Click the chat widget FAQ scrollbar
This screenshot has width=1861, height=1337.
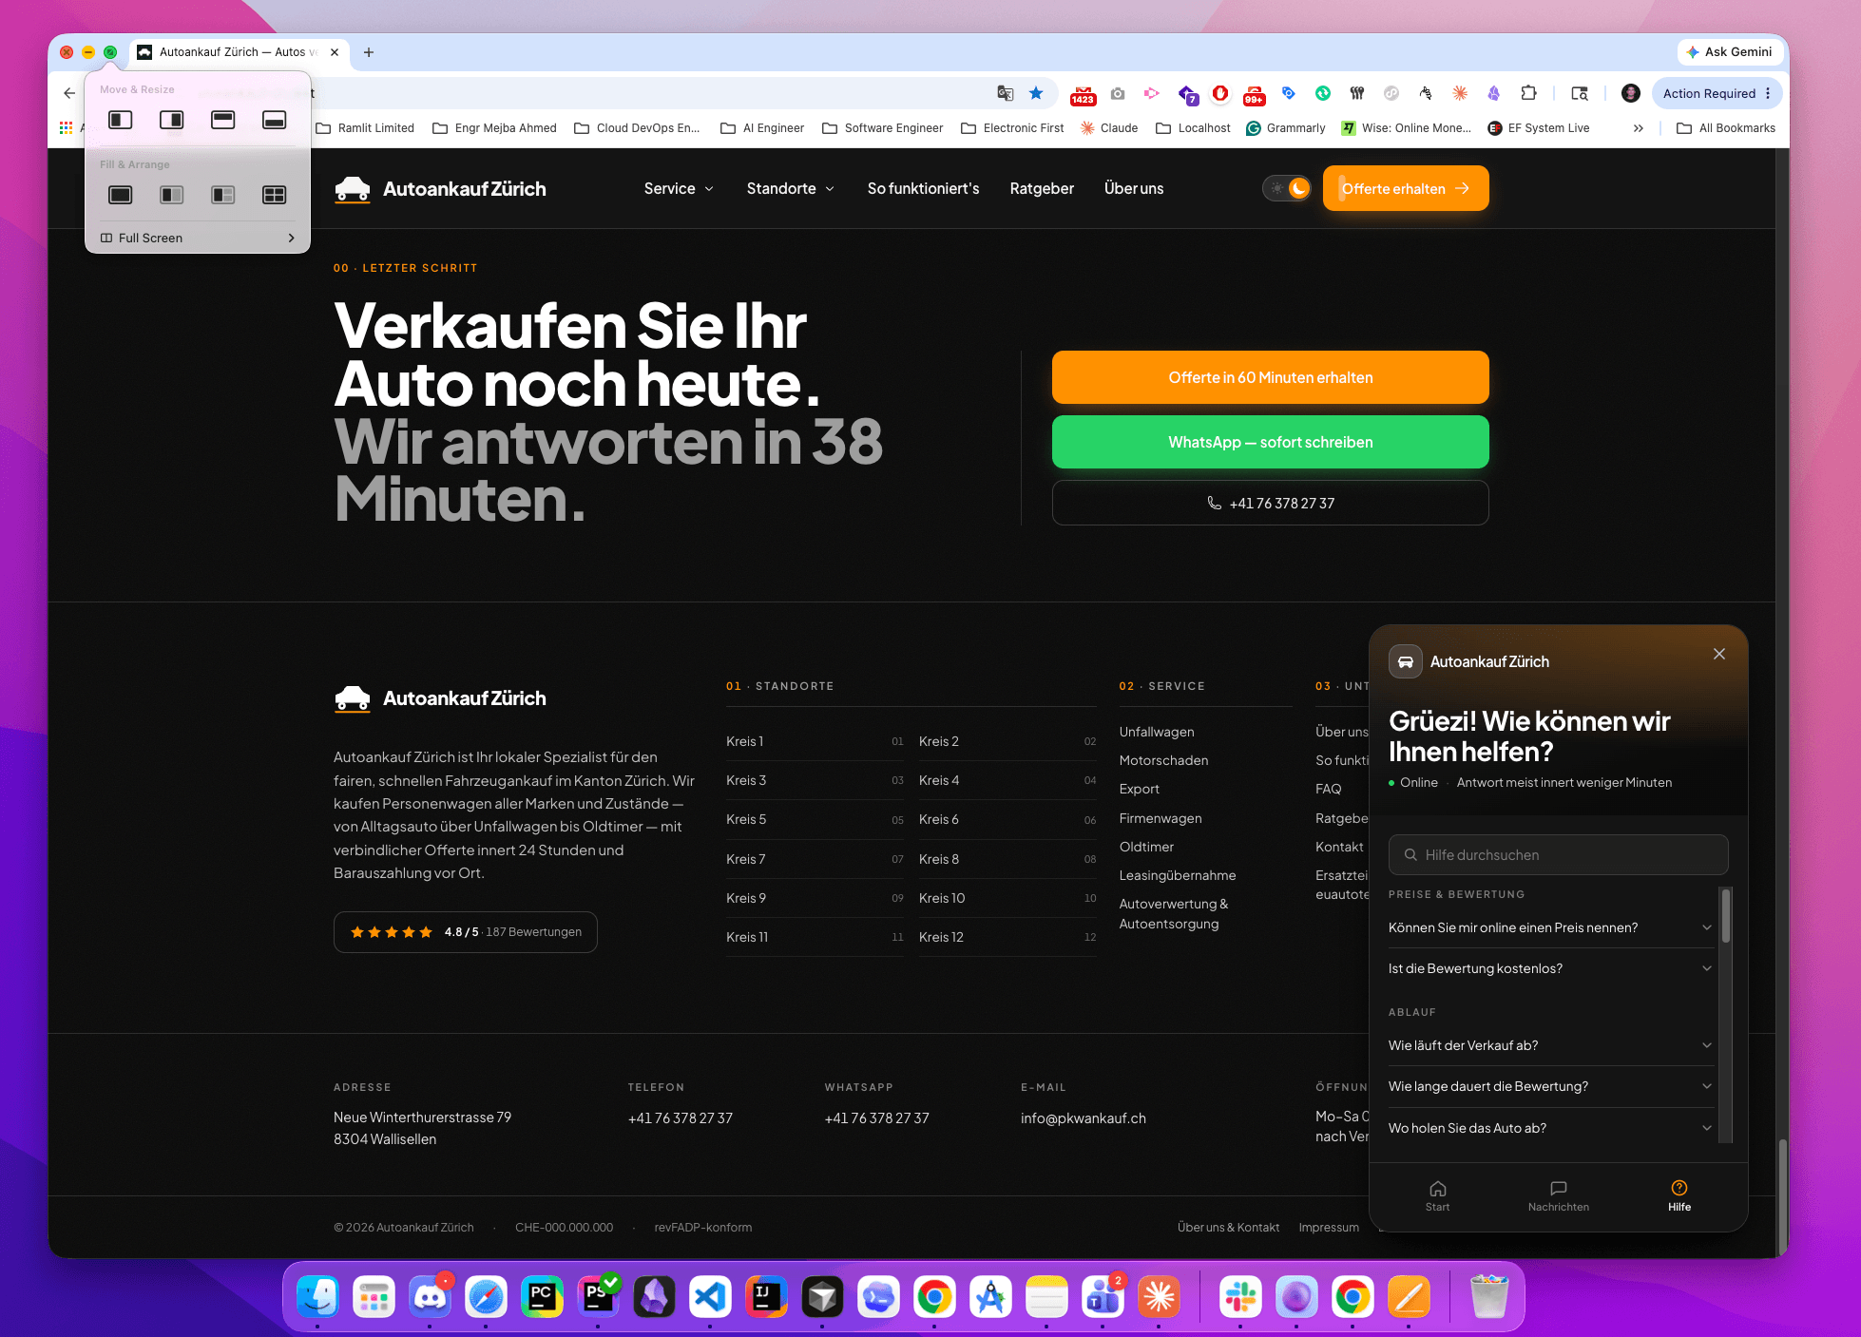[x=1725, y=916]
